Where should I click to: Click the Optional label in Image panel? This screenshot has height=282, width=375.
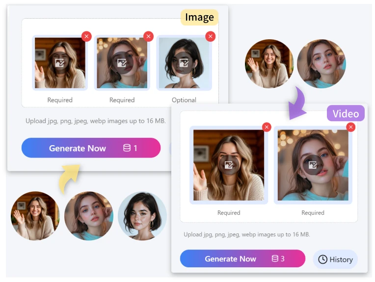184,100
